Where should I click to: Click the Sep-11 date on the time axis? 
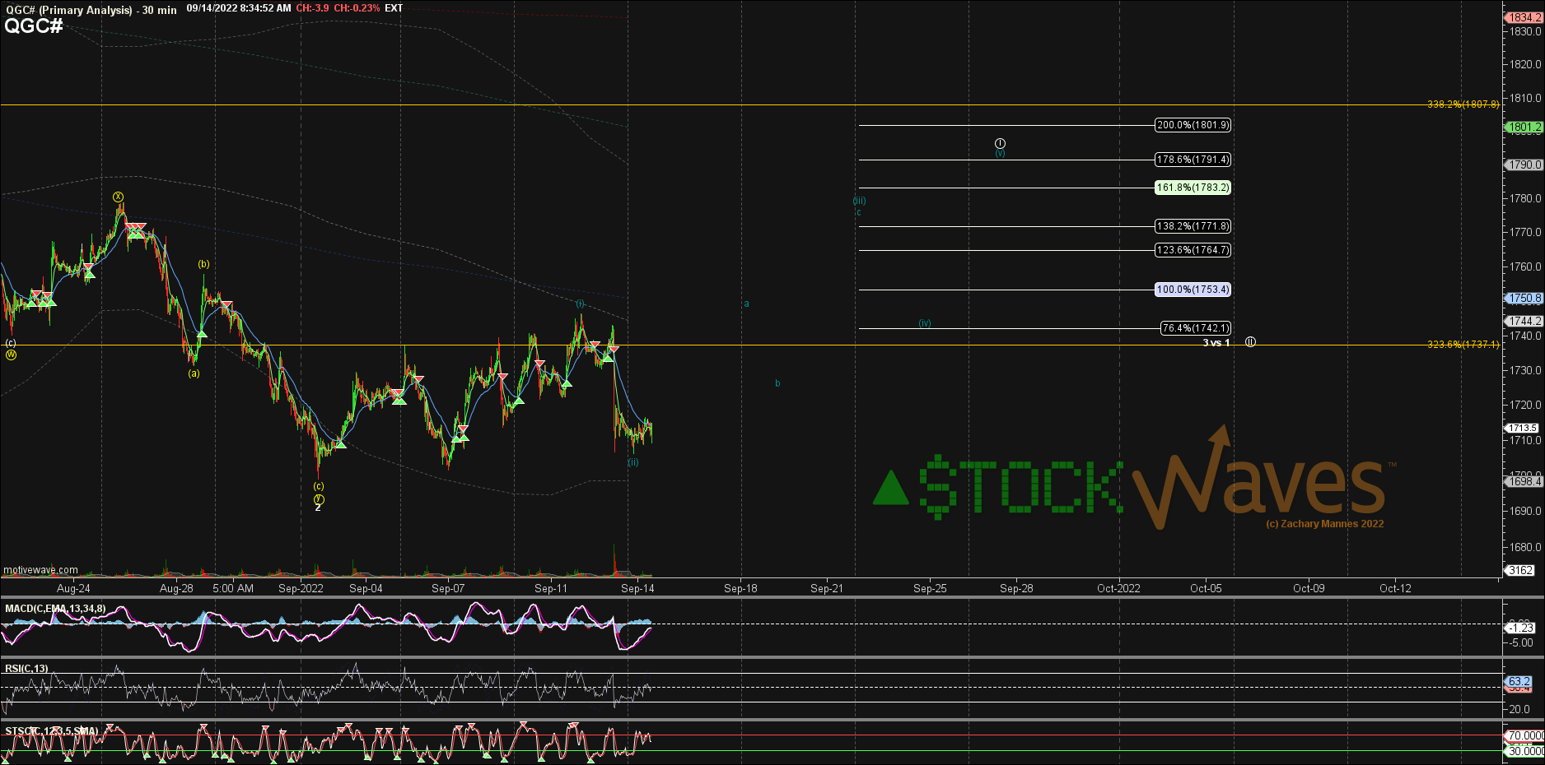[551, 588]
